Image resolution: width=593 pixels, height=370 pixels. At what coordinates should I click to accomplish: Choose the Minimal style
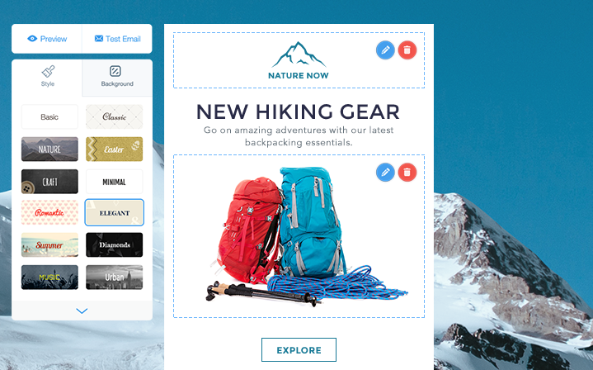114,182
